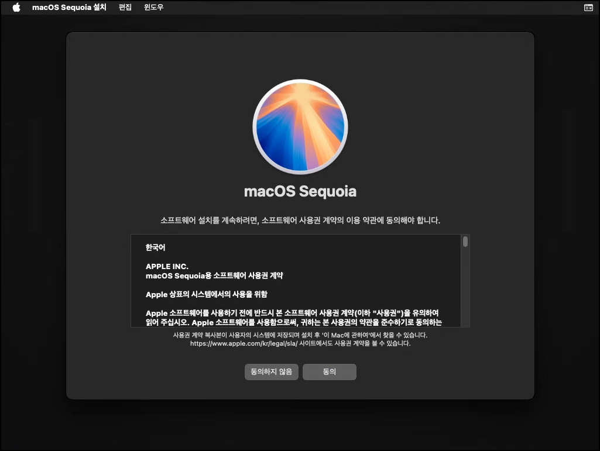The image size is (600, 451).
Task: Click the license agreement scrollbar thumb
Action: pyautogui.click(x=465, y=242)
